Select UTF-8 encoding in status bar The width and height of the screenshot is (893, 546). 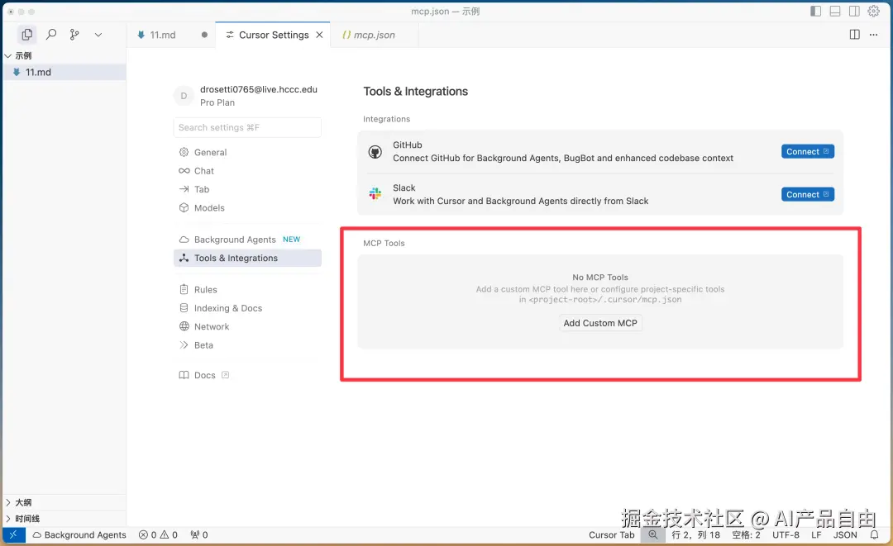tap(786, 534)
